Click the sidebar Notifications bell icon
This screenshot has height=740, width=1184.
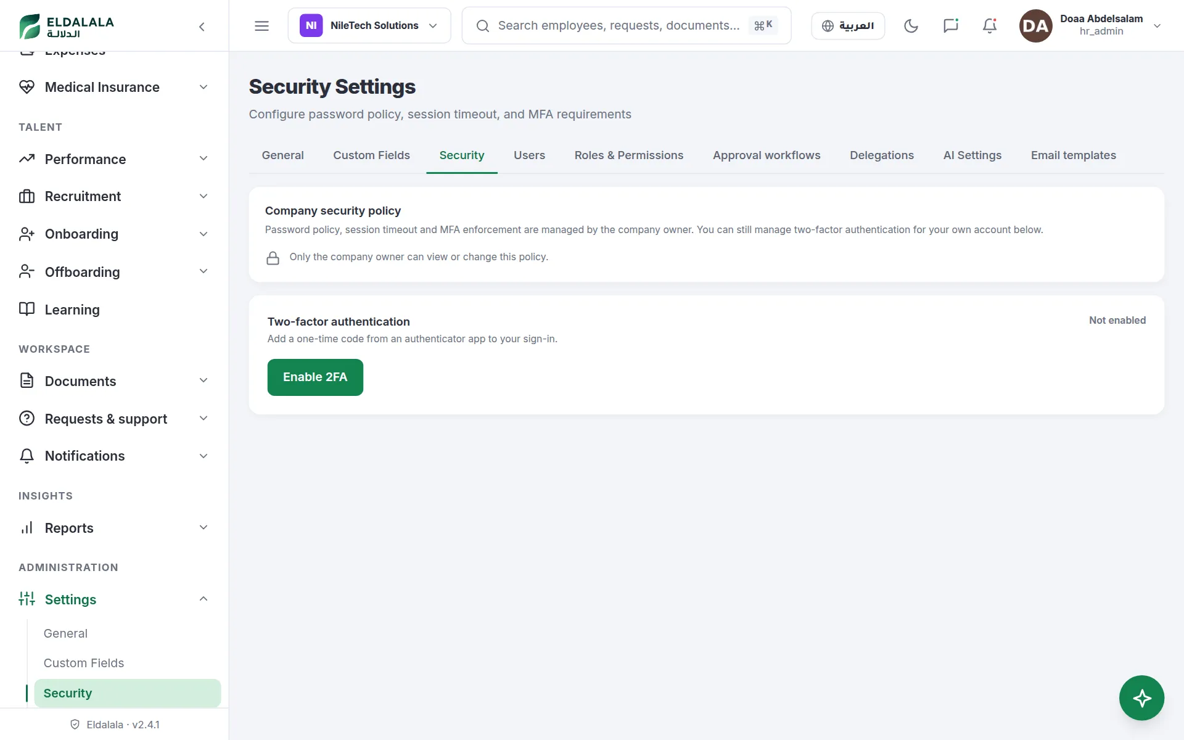click(x=27, y=456)
